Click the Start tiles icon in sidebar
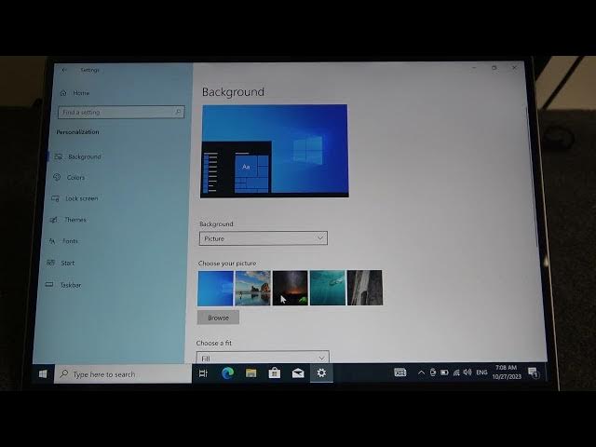The height and width of the screenshot is (447, 596). (50, 263)
